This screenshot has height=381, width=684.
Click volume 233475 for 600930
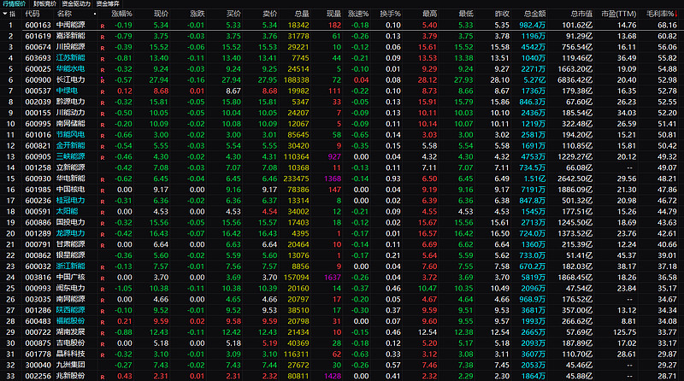click(296, 179)
